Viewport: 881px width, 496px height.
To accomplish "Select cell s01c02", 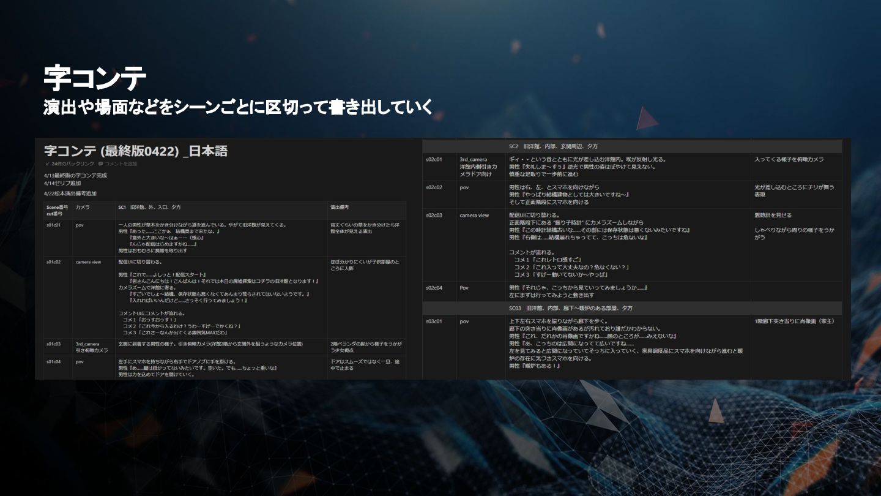I will pyautogui.click(x=53, y=261).
